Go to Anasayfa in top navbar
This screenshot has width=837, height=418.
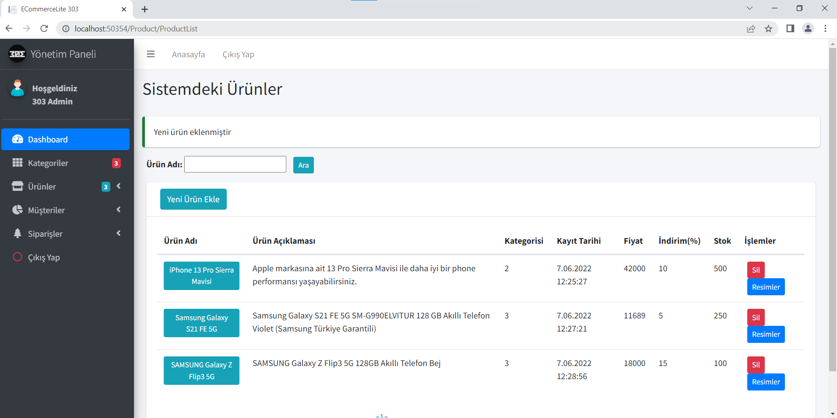[x=188, y=54]
